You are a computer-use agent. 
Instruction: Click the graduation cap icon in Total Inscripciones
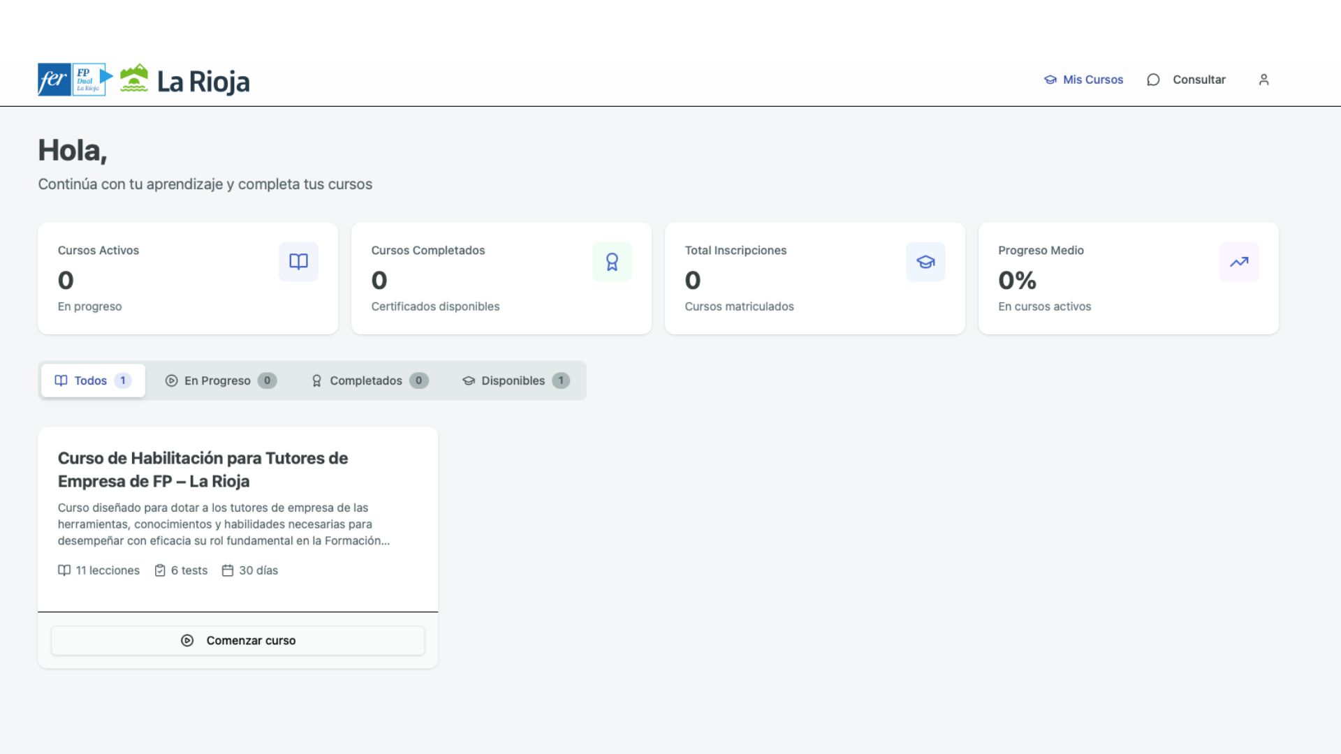[x=925, y=262]
